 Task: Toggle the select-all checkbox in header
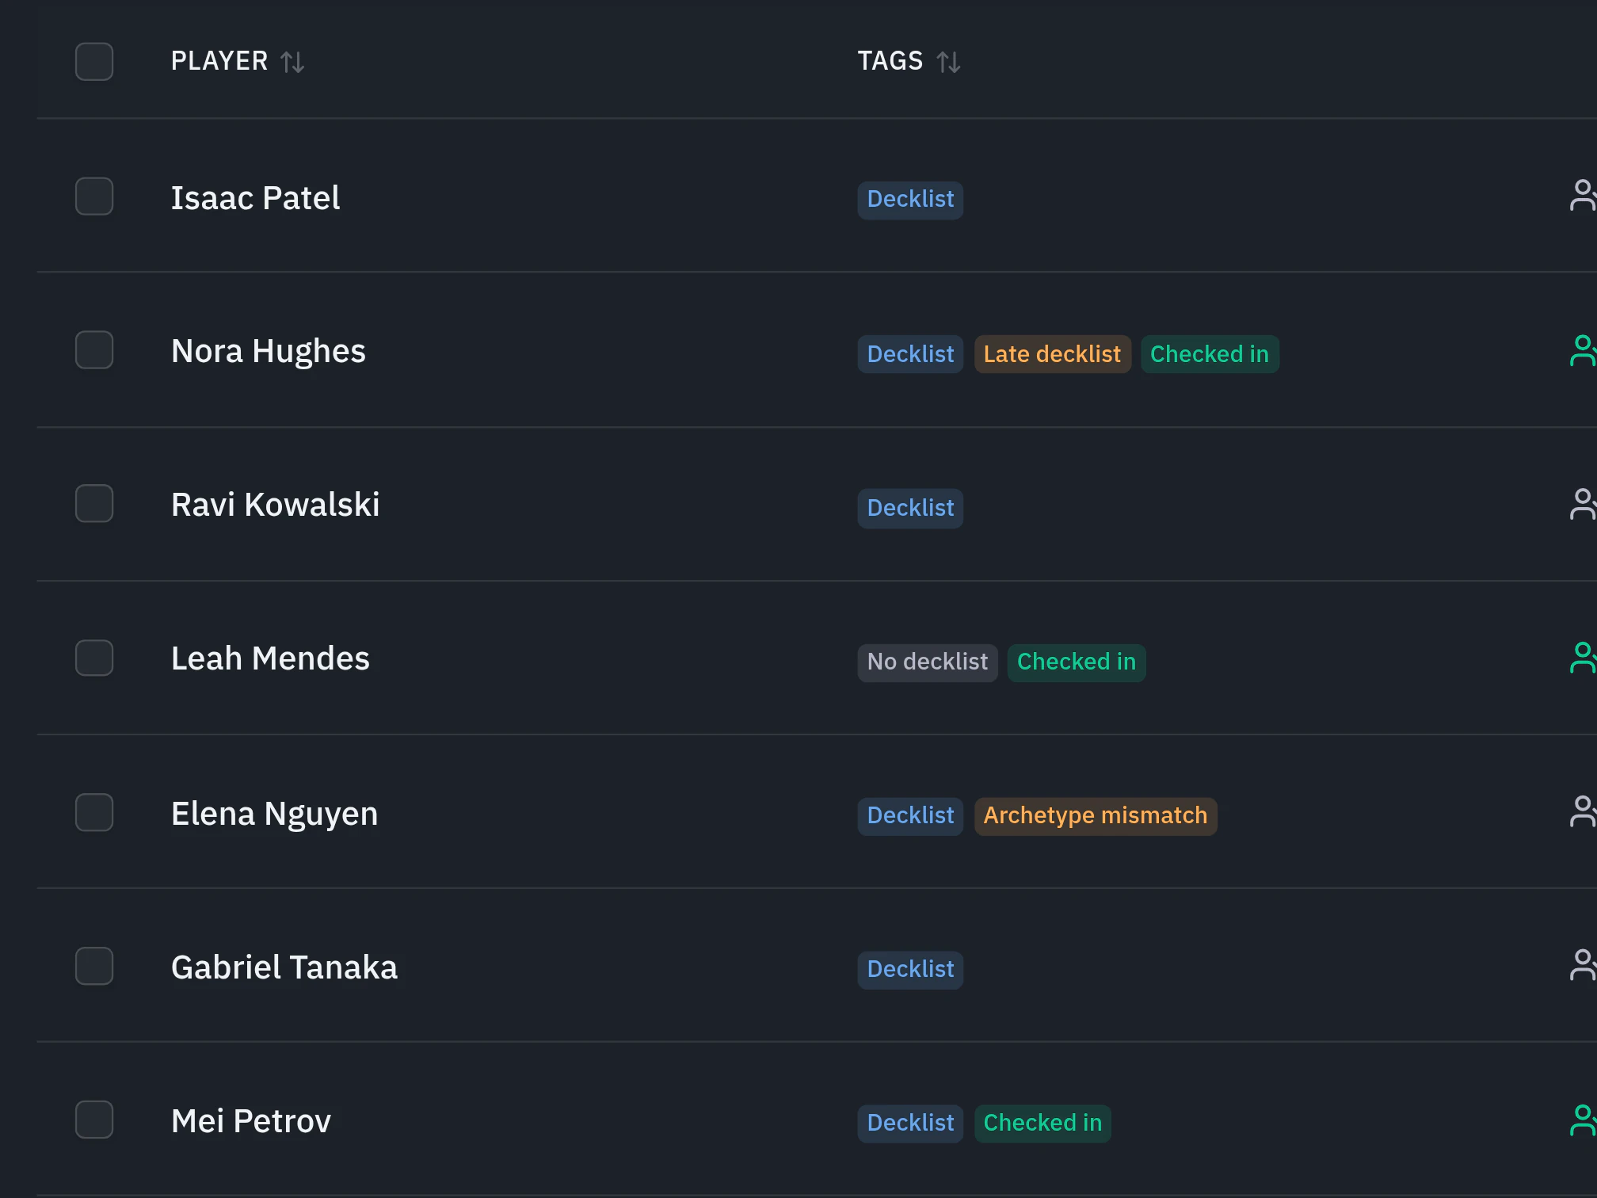94,62
